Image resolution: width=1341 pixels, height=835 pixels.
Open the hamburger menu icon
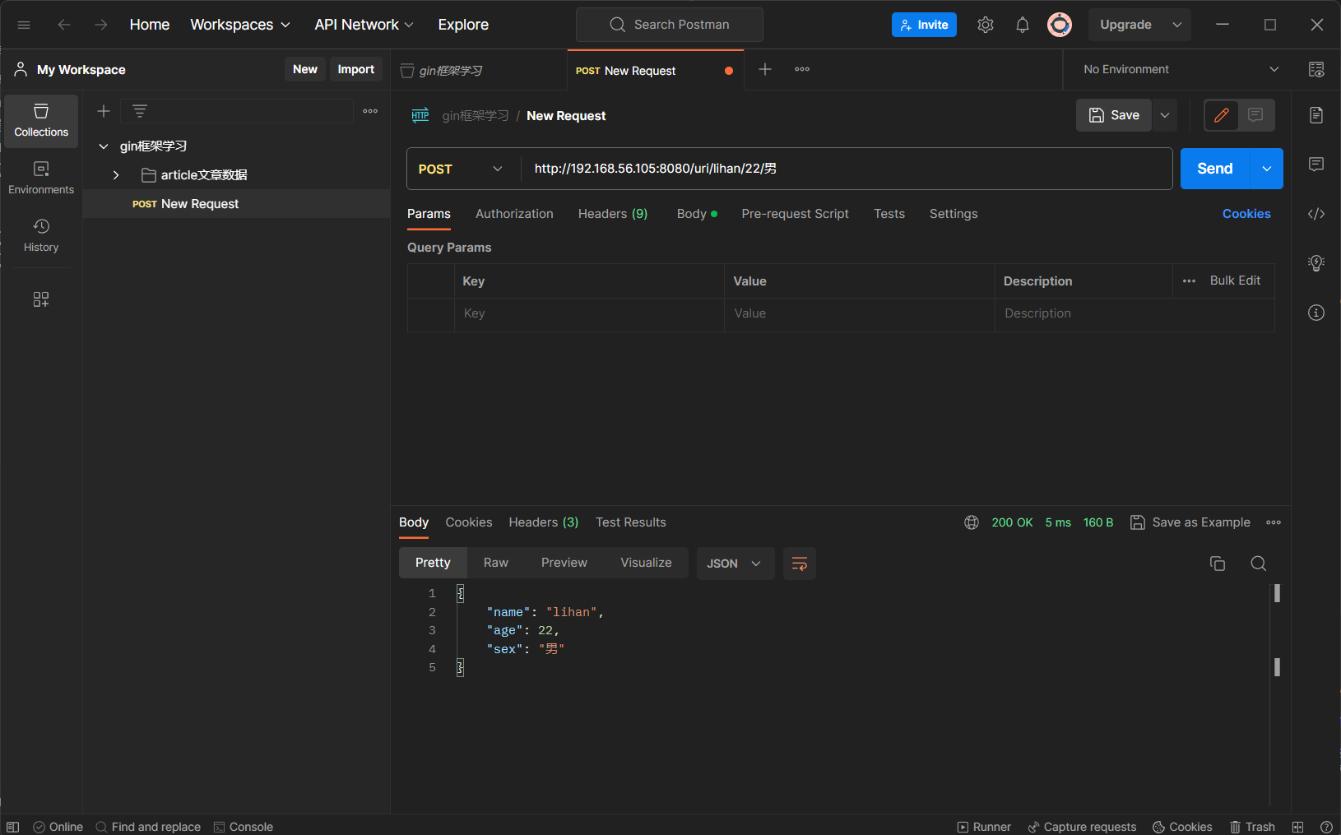[24, 25]
